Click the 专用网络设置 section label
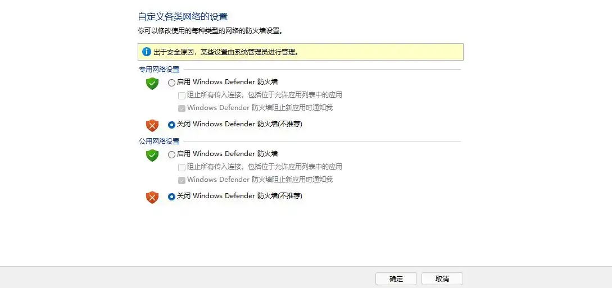Screen dimensions: 612x288 pos(159,70)
